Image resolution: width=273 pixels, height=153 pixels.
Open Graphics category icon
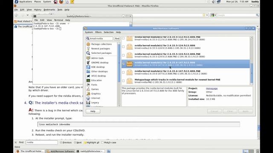click(x=88, y=93)
